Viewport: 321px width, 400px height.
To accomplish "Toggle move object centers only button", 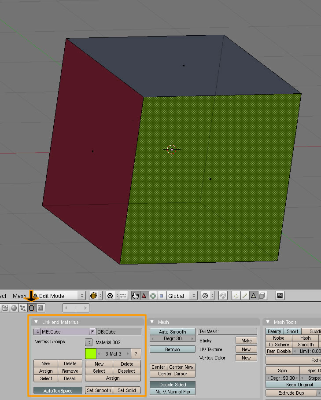I will (123, 296).
